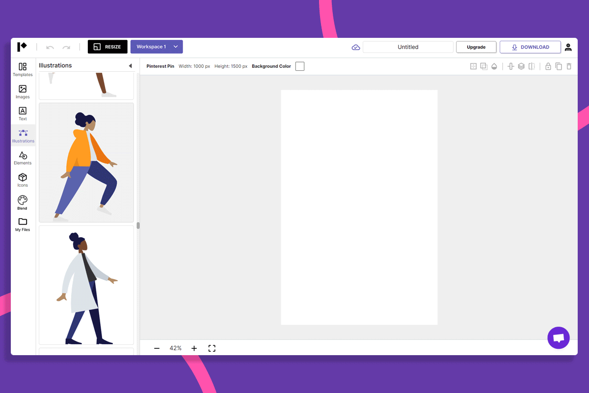Toggle the lock icon in toolbar
The image size is (589, 393).
click(x=548, y=66)
